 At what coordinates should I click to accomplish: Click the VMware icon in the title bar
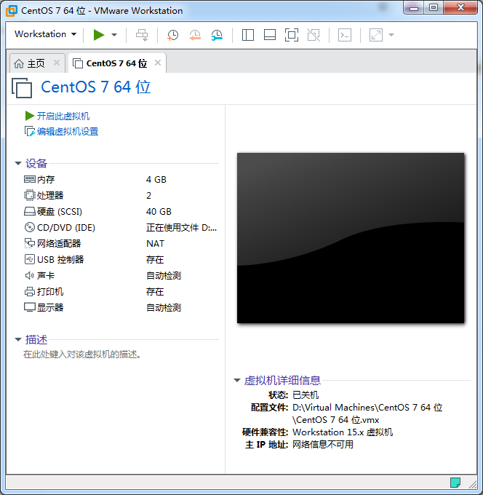pos(12,10)
